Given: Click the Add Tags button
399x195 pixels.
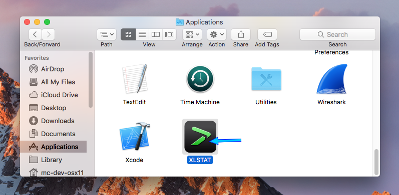Looking at the screenshot, I should (267, 34).
